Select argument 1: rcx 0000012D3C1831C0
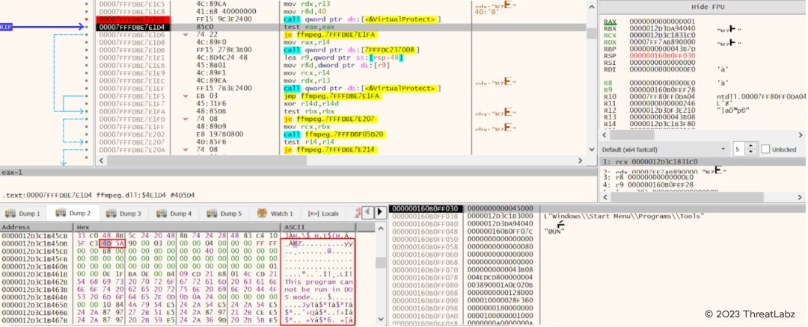The image size is (808, 327). pos(703,162)
